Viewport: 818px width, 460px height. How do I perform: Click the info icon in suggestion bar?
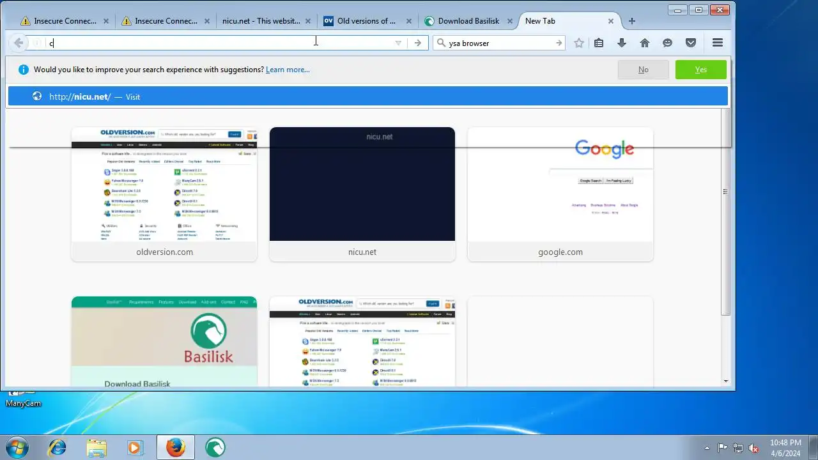[24, 70]
